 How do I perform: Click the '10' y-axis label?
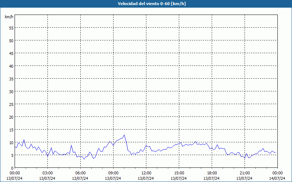click(x=11, y=142)
